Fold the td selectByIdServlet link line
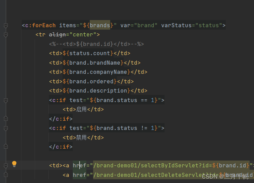The image size is (254, 183). point(6,166)
